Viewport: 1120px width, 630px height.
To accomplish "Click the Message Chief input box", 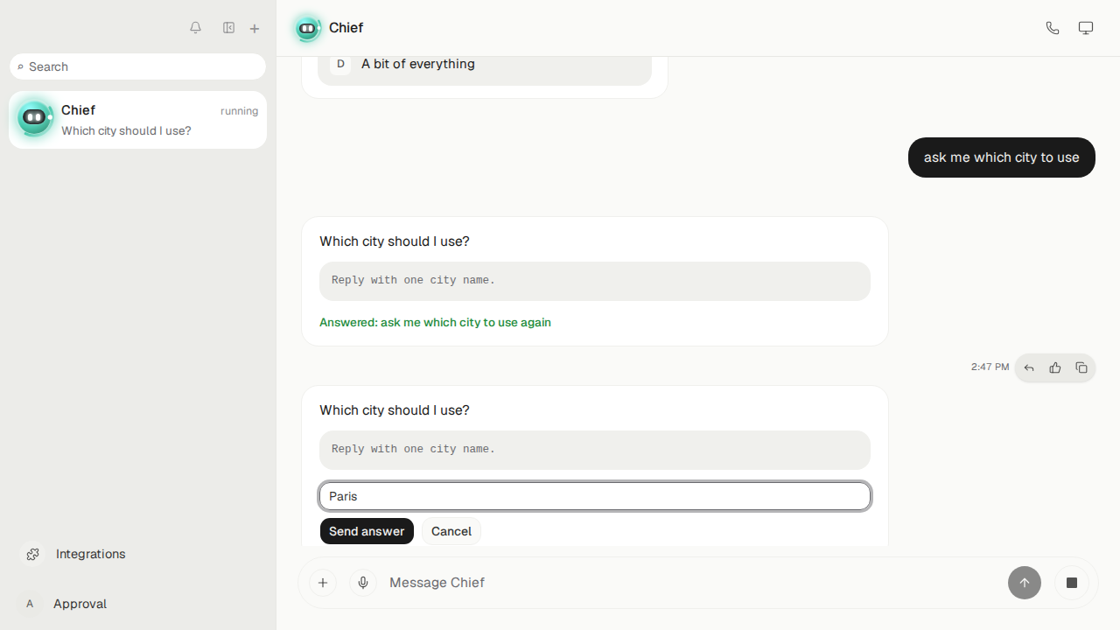I will tap(691, 583).
